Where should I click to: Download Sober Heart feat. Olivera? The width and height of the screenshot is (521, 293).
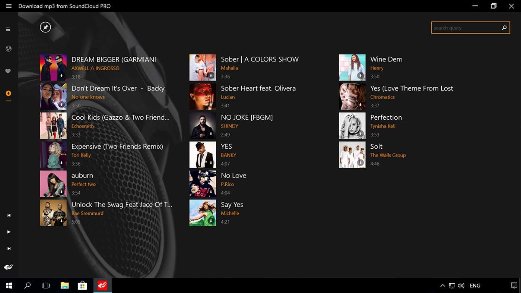[211, 105]
